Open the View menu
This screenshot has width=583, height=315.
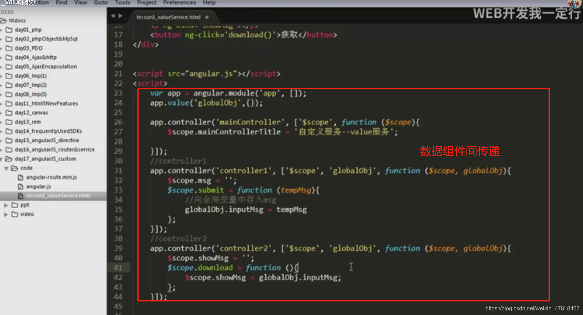click(81, 2)
